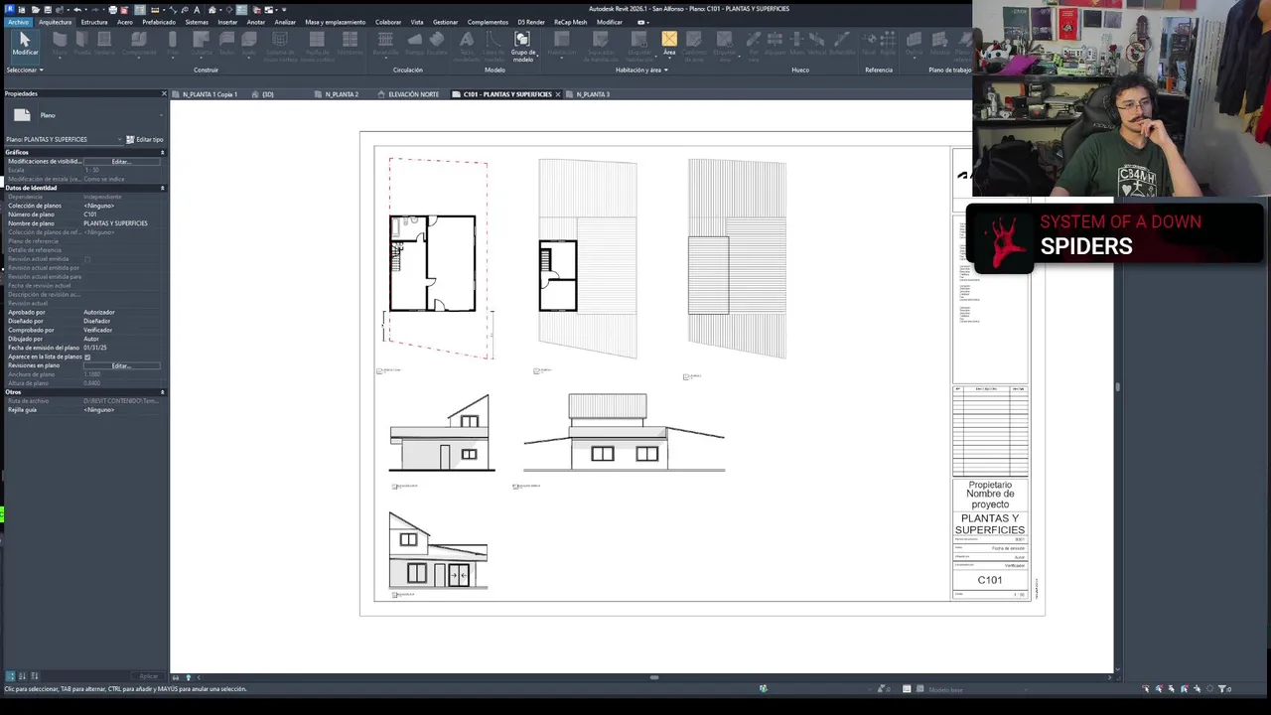Click Editar for Revisiones en plano
1271x715 pixels.
coord(121,365)
